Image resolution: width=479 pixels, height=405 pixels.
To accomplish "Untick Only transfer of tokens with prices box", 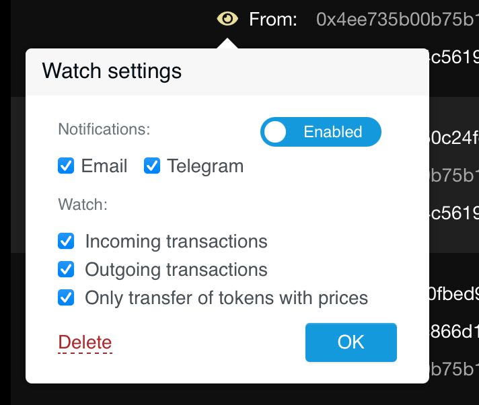I will tap(66, 298).
